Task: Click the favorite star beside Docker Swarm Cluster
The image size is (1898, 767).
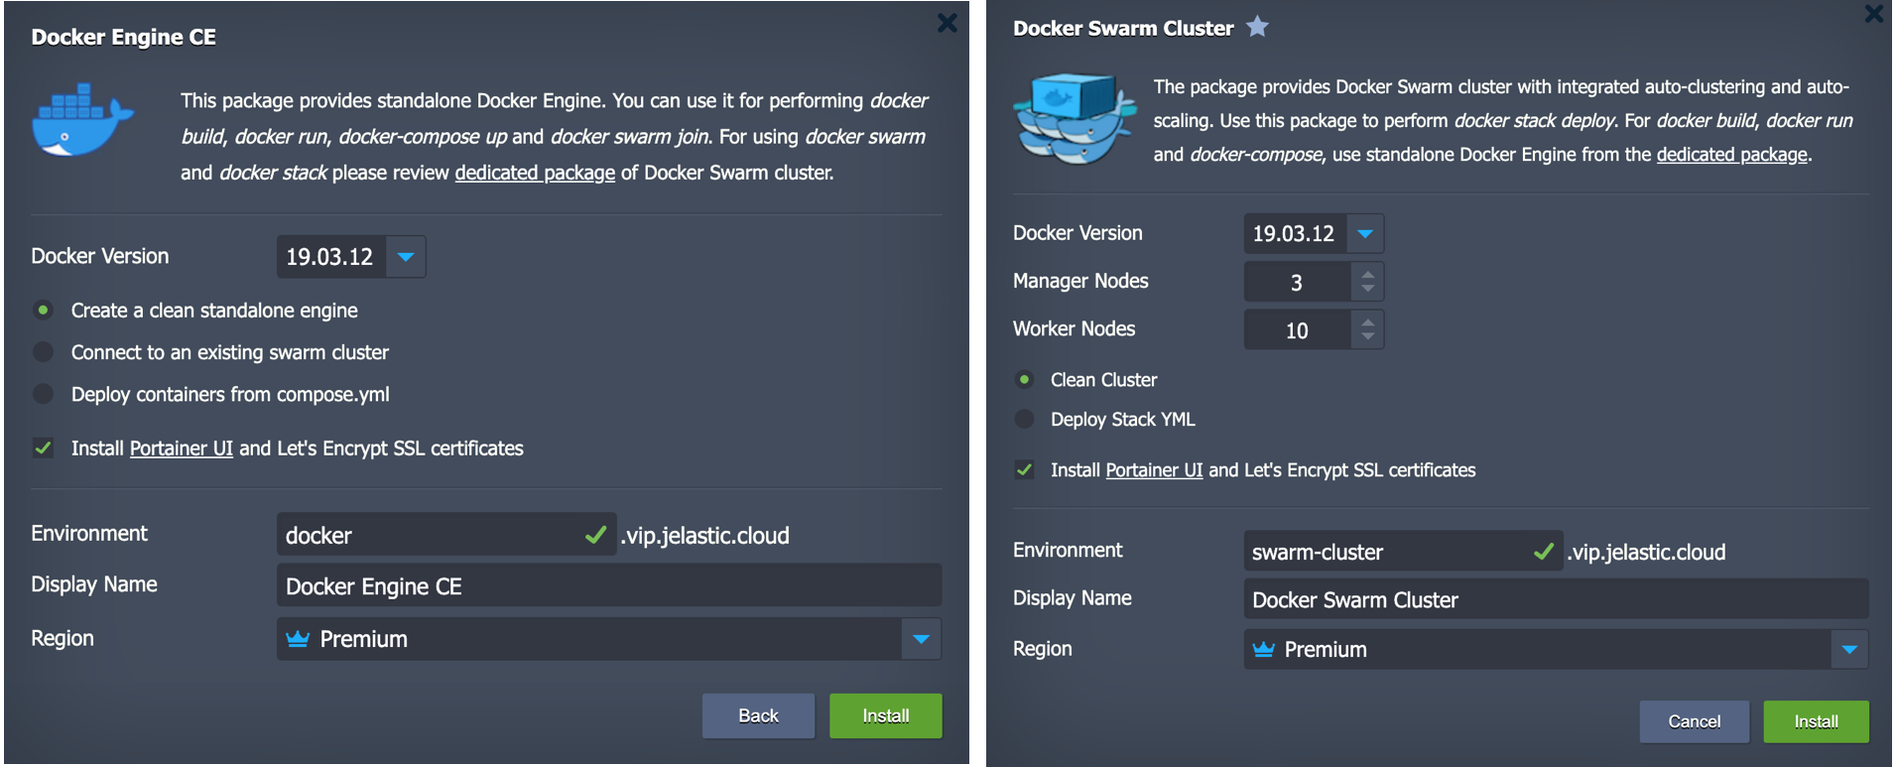Action: click(x=1257, y=27)
